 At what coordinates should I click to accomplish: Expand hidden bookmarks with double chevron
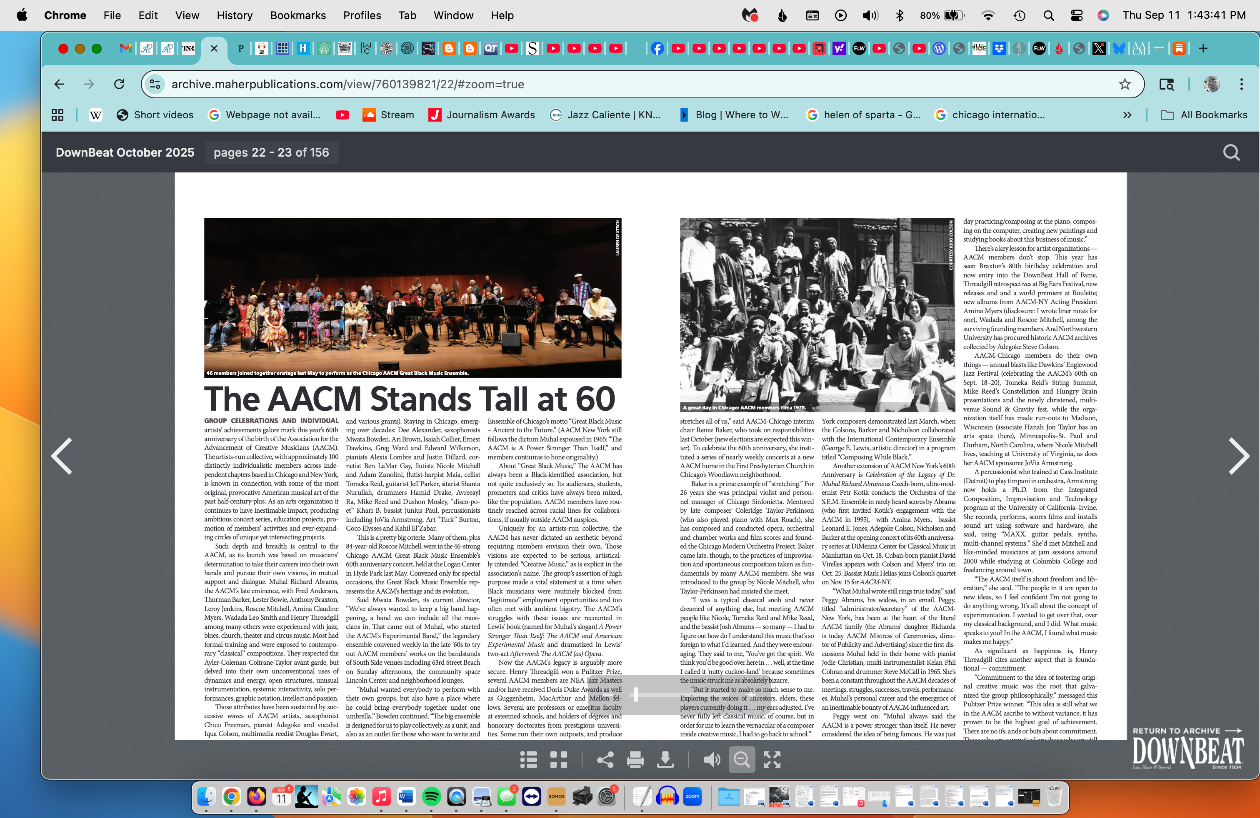(x=1127, y=115)
